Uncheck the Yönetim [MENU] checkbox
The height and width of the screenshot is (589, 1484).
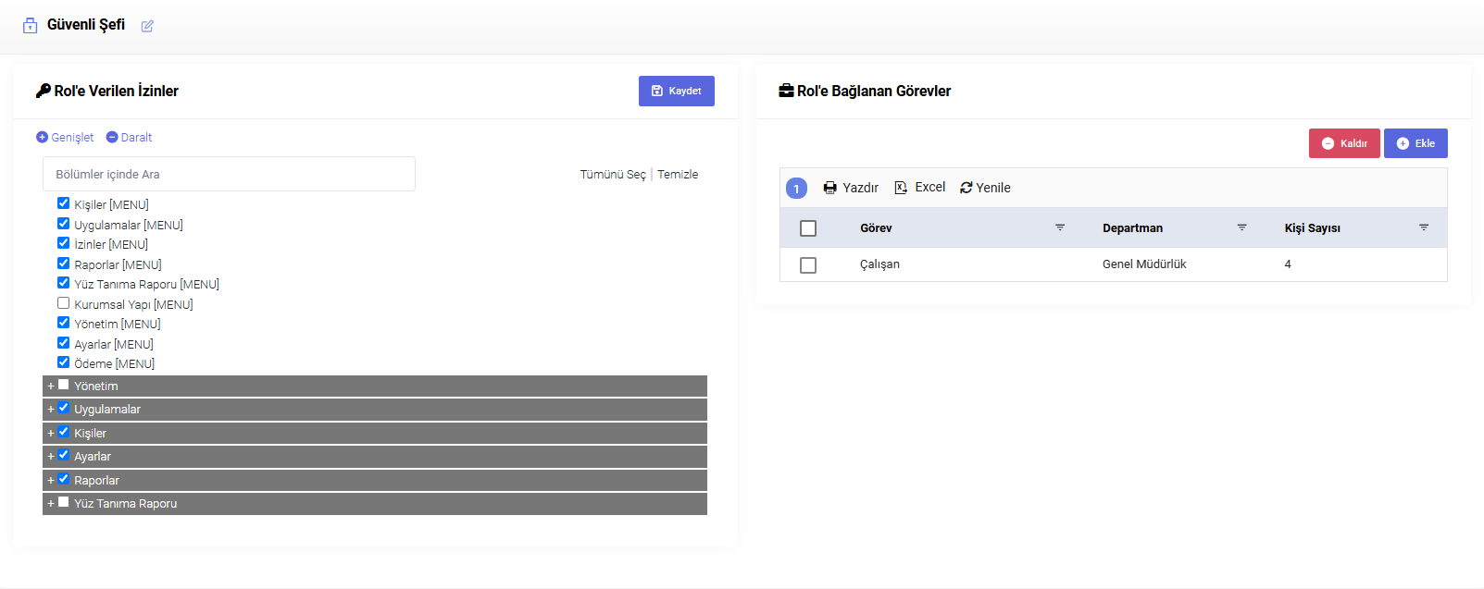click(x=63, y=323)
